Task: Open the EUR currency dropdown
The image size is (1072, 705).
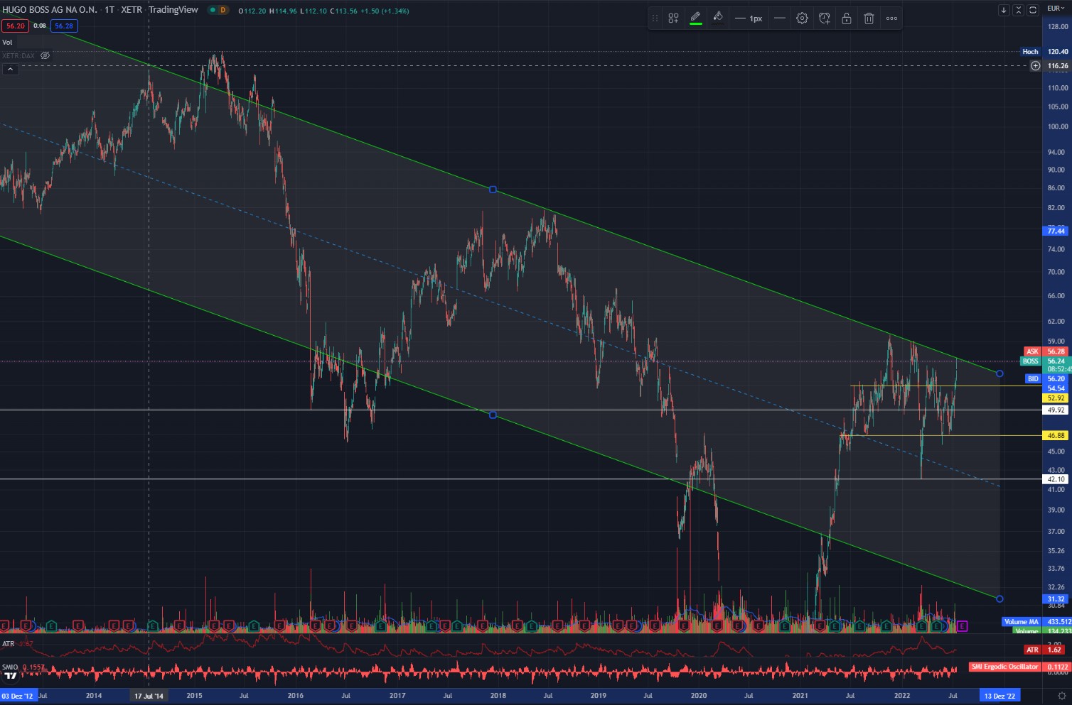Action: tap(1057, 7)
